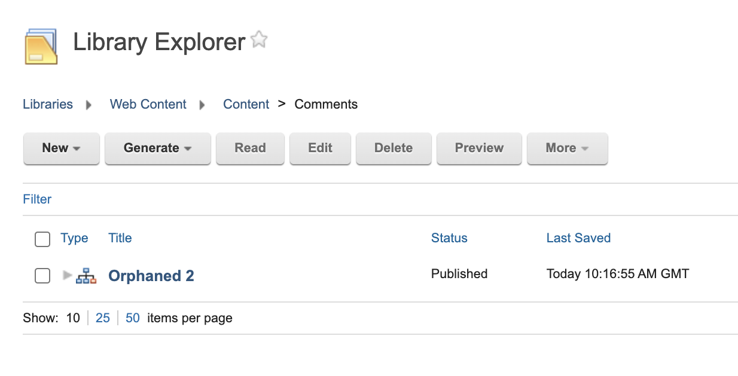Open the Orphaned 2 content item
The image size is (738, 376).
tap(151, 275)
